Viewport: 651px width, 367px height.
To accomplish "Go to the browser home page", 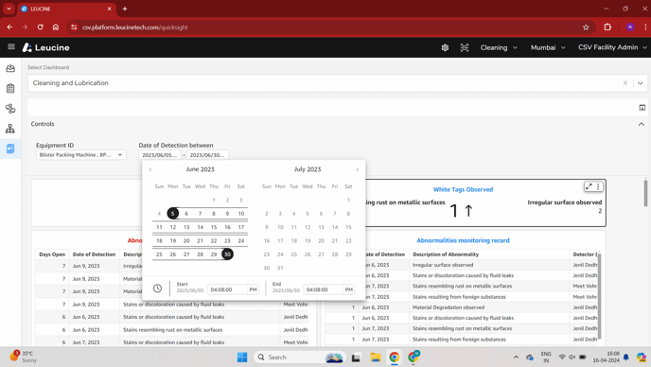I will pos(56,27).
